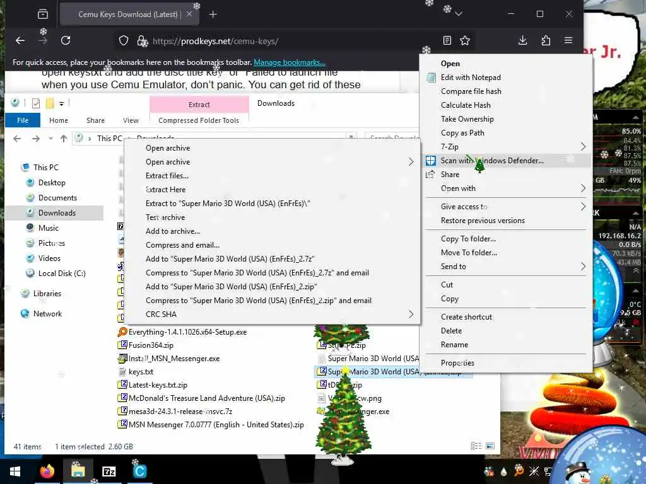646x484 pixels.
Task: Reload the page in Firefox
Action: coord(66,40)
